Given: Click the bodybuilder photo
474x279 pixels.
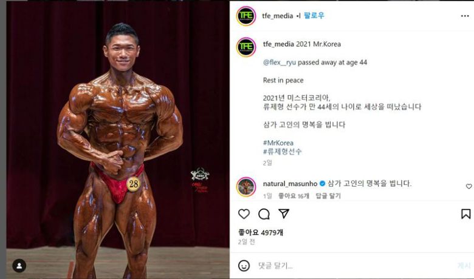Looking at the screenshot, I should pos(118,140).
